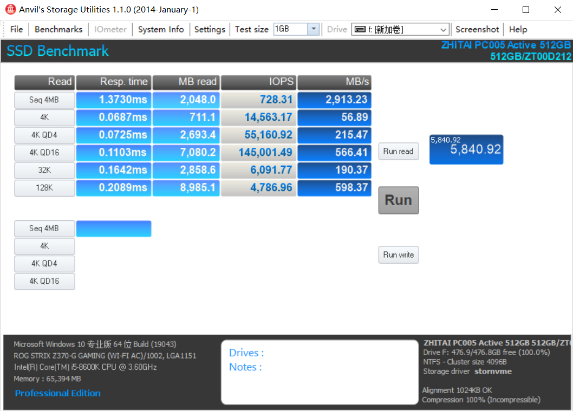Image resolution: width=573 pixels, height=411 pixels.
Task: Click the 56.89 MB/s cell
Action: point(334,118)
